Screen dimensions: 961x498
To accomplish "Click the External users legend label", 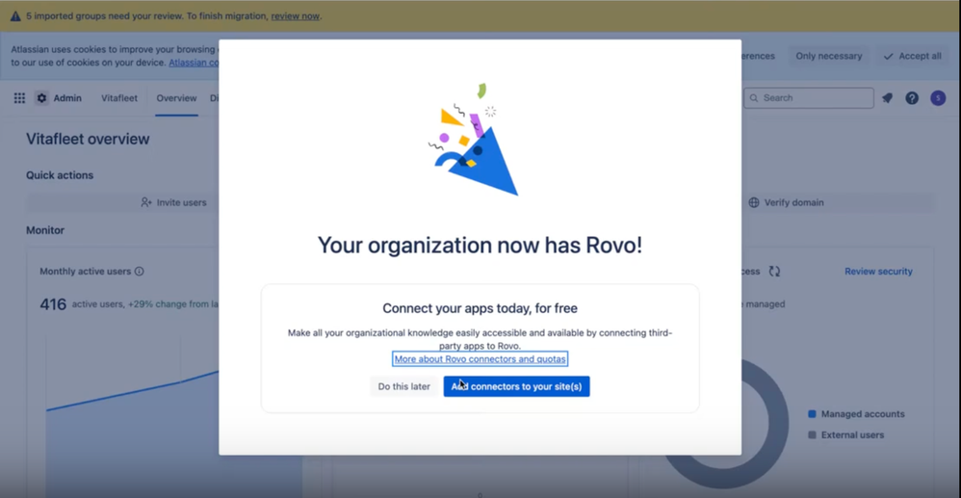I will [x=852, y=434].
